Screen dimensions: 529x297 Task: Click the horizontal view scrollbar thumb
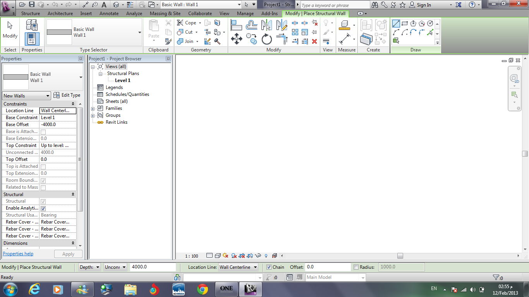400,256
